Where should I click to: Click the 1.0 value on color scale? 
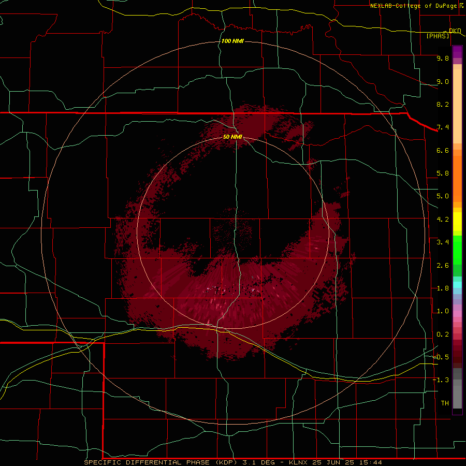point(443,311)
